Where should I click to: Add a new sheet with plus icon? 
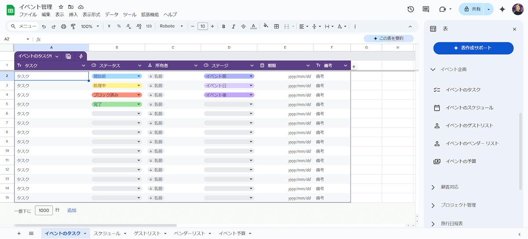coord(19,233)
